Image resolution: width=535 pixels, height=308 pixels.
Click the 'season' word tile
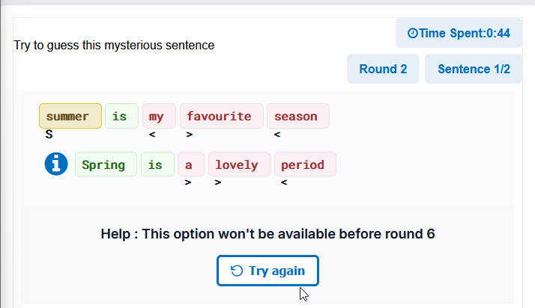[x=298, y=116]
